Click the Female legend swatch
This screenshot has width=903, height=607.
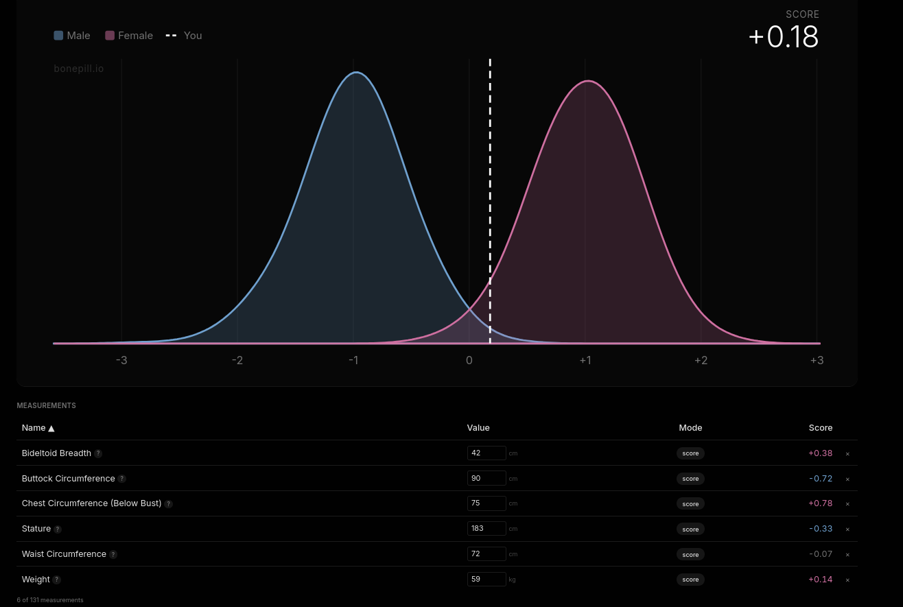(110, 36)
